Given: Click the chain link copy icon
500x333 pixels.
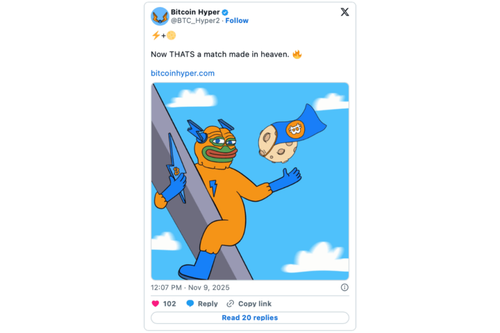Looking at the screenshot, I should [x=230, y=303].
